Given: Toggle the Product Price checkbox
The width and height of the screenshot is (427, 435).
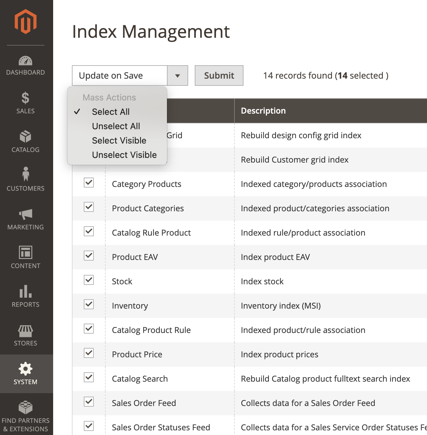Looking at the screenshot, I should [x=88, y=353].
